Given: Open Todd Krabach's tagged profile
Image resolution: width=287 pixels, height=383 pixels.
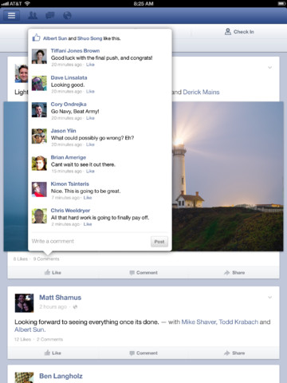Looking at the screenshot, I should 238,322.
